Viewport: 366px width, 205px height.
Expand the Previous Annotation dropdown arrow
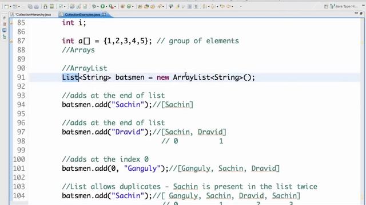(217, 6)
